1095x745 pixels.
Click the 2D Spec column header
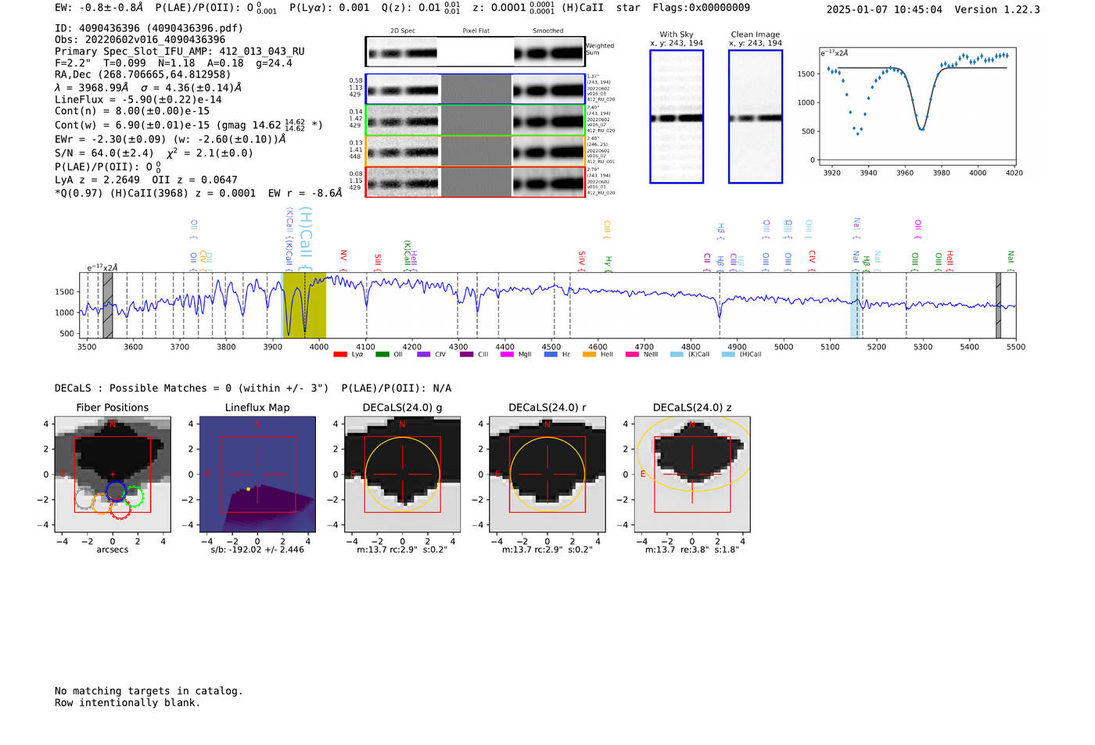click(x=403, y=30)
